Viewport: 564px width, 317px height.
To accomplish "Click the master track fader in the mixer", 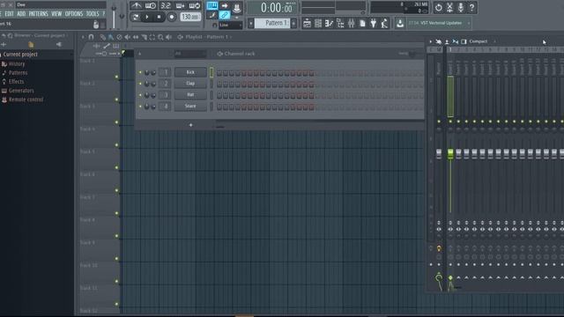I will click(439, 154).
